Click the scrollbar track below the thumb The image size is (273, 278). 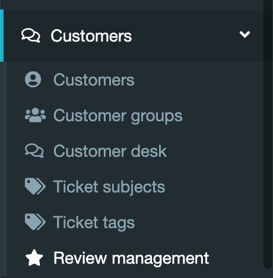(268, 274)
